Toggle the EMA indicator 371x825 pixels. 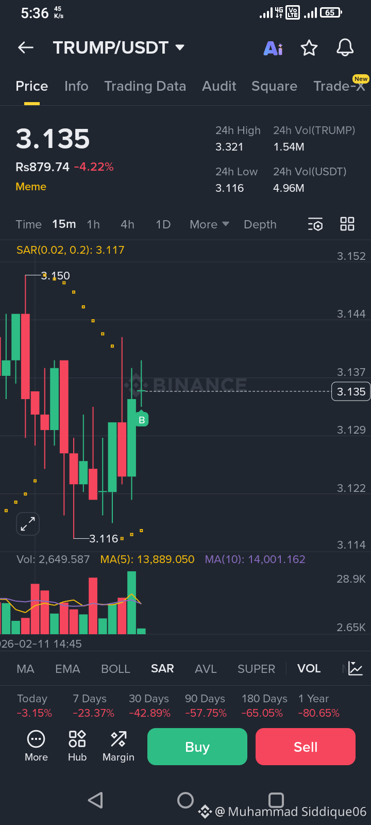tap(68, 669)
